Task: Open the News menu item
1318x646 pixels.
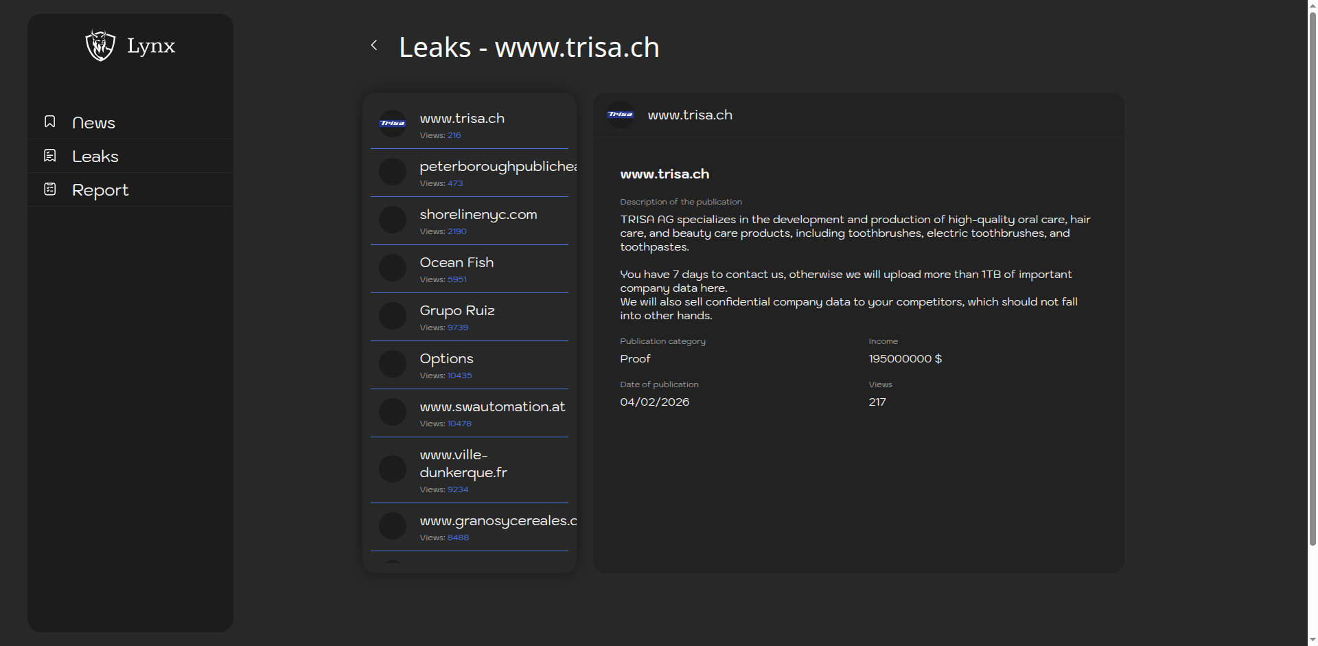Action: click(x=93, y=123)
